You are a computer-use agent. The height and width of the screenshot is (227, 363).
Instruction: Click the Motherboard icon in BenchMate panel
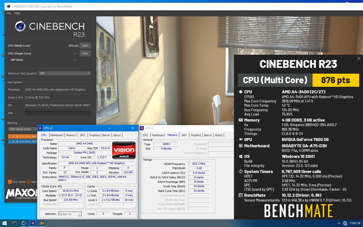click(x=241, y=146)
